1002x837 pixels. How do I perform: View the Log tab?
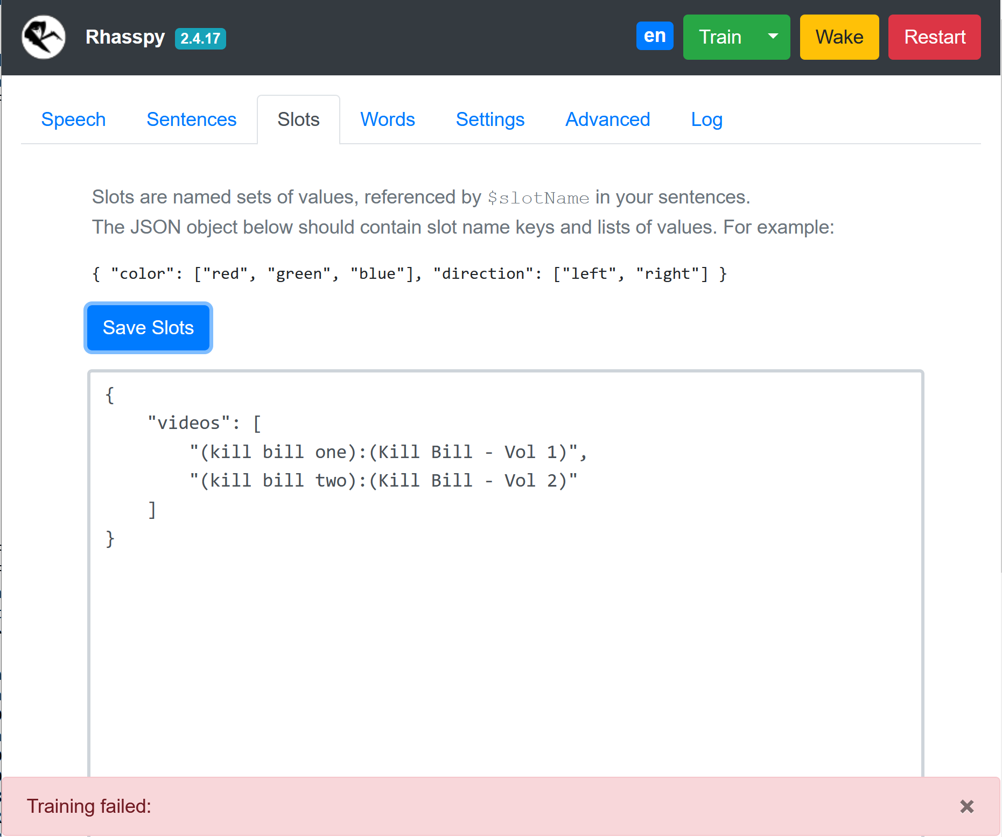[x=706, y=119]
